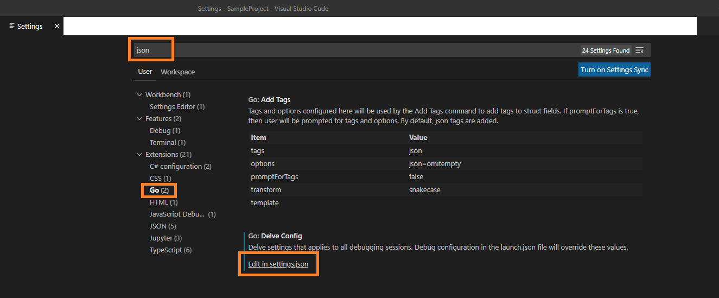Click the transform row item
This screenshot has width=719, height=298.
pyautogui.click(x=266, y=190)
